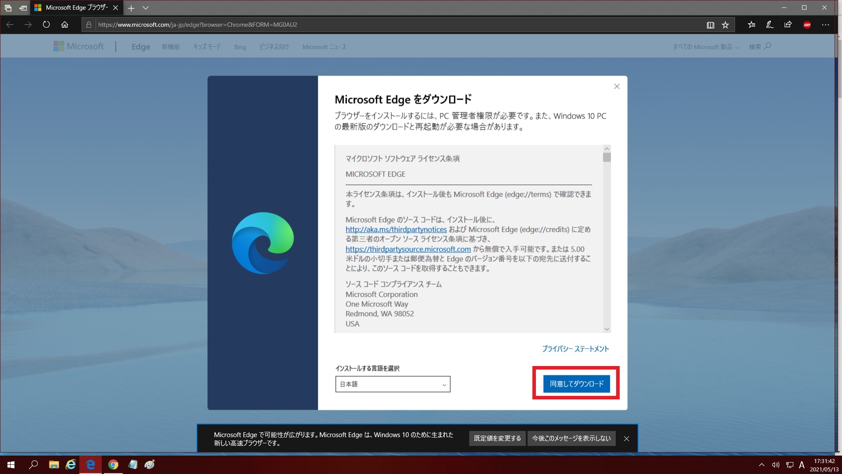Select the MICROSOFT EDGE license heading

pos(375,174)
